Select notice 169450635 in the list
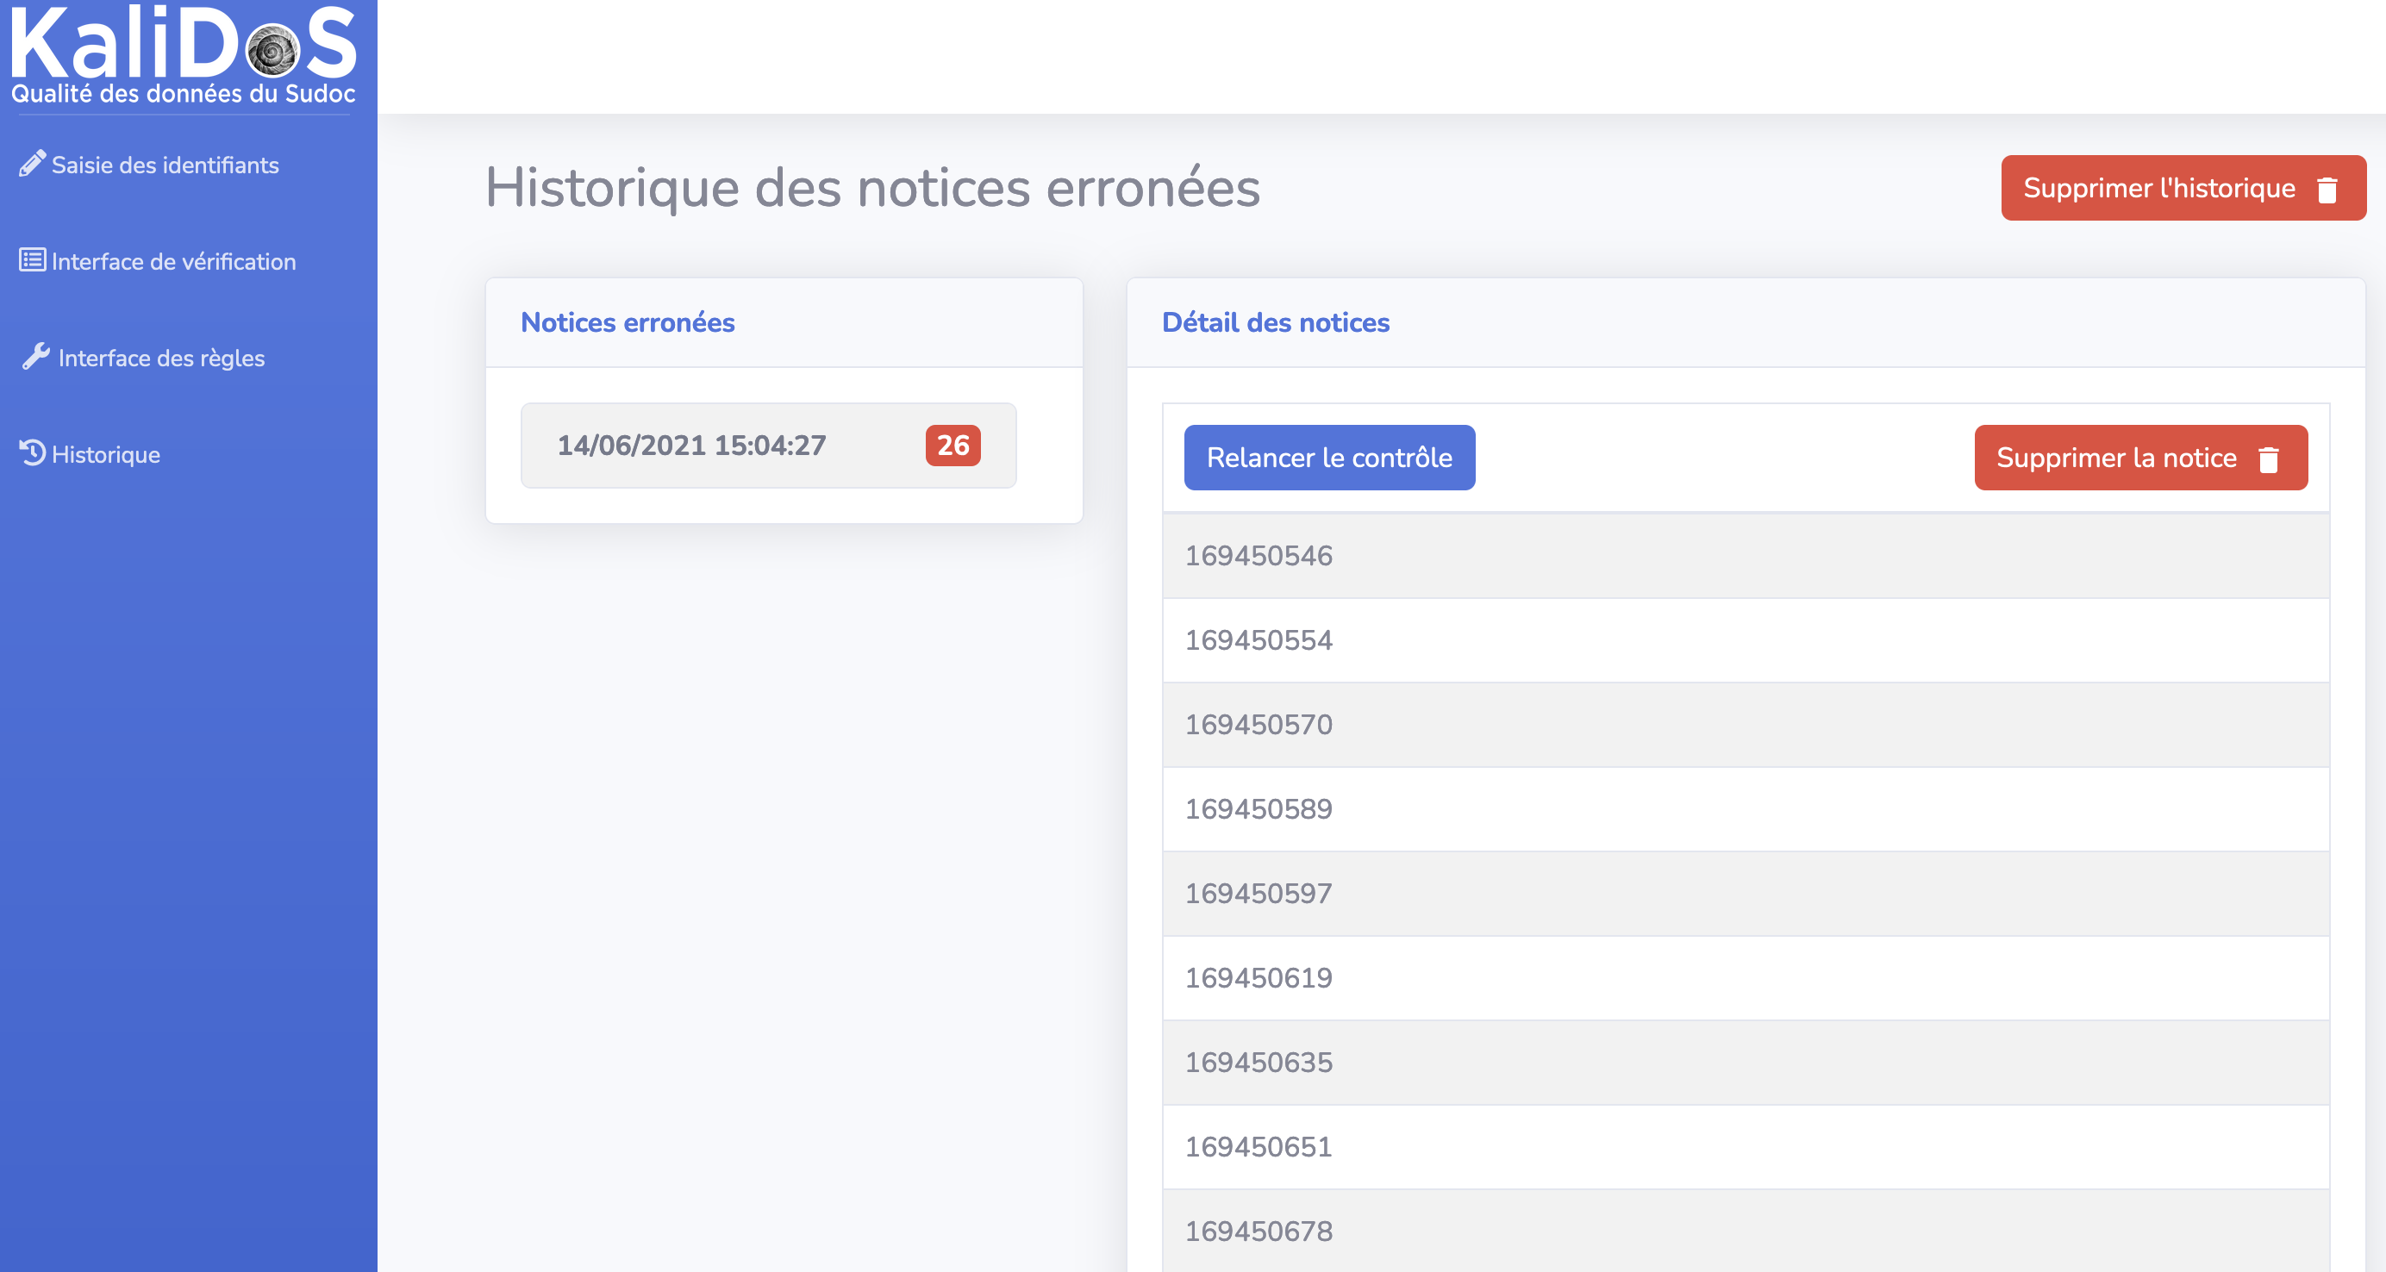 click(1259, 1062)
